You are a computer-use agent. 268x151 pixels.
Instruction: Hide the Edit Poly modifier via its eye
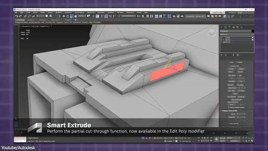[222, 40]
